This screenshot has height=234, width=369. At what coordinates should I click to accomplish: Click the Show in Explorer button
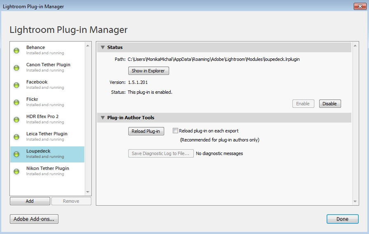(x=149, y=71)
